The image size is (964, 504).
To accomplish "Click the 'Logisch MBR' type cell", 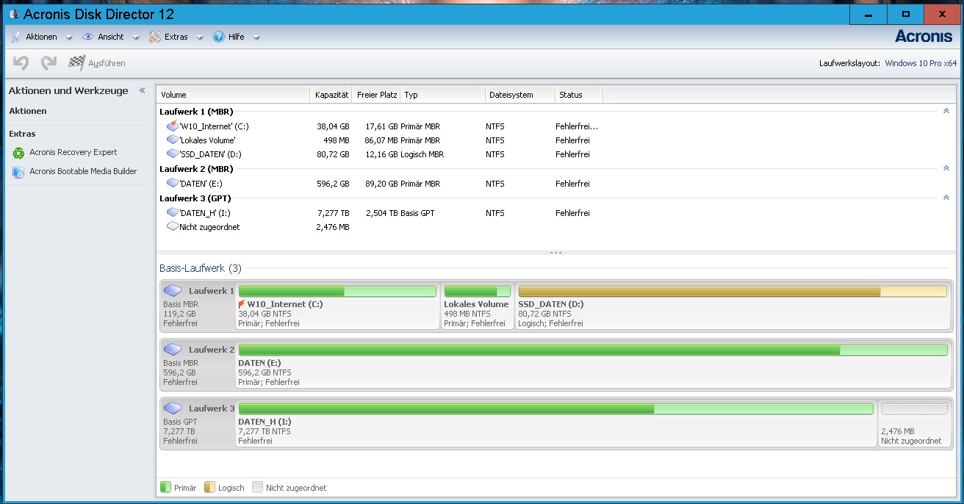I will (422, 154).
